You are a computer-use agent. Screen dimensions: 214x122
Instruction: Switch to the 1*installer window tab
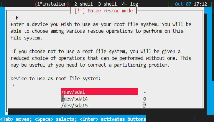tap(52, 4)
